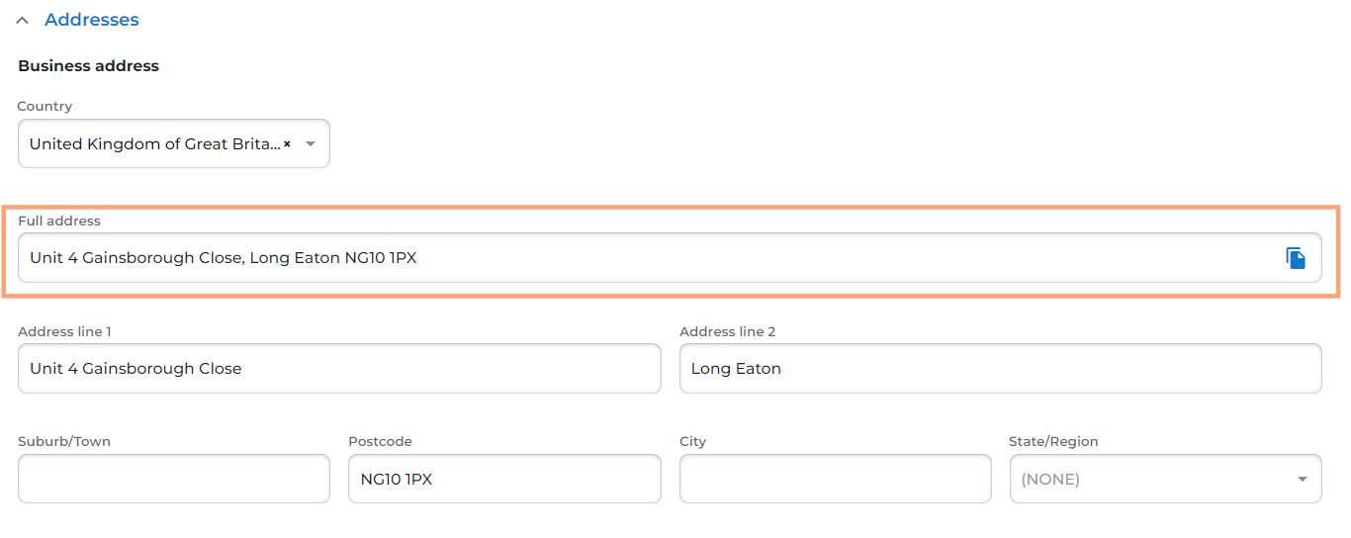Image resolution: width=1351 pixels, height=538 pixels.
Task: Collapse the Addresses section chevron
Action: [x=22, y=20]
